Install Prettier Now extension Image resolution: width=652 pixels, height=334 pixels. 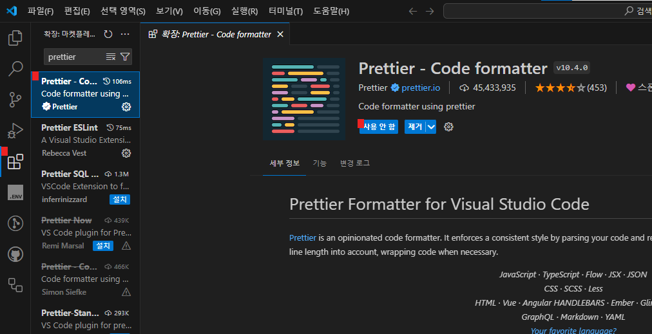[x=102, y=246]
